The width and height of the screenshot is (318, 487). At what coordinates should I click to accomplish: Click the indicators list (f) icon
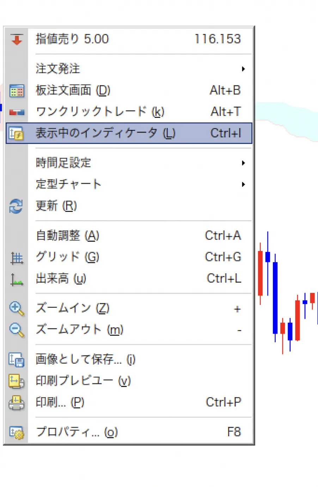coord(16,133)
